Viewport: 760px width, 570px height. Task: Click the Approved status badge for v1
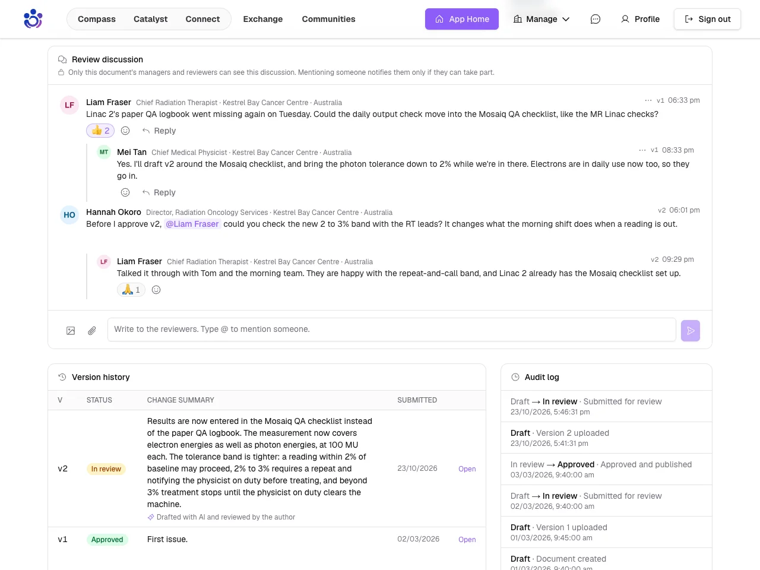107,540
